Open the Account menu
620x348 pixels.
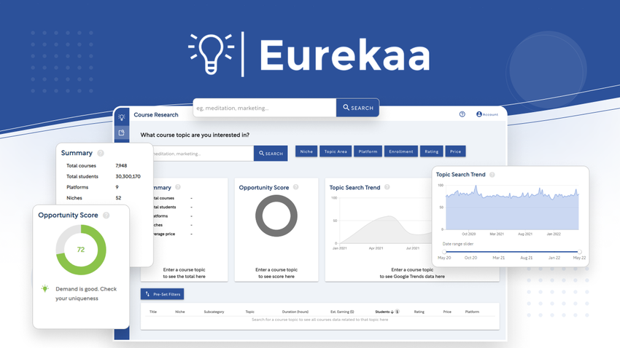coord(487,114)
